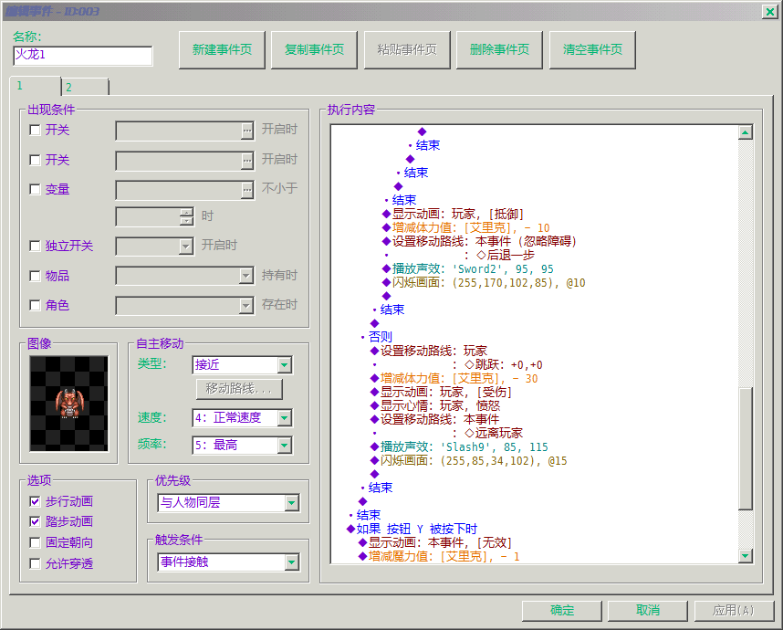Click the 新建事件页 button
This screenshot has width=783, height=630.
[x=222, y=49]
